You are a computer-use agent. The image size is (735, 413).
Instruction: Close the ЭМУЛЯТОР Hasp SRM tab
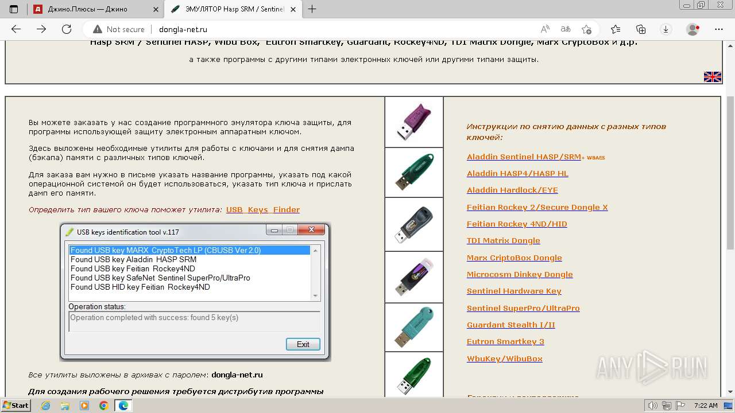[292, 9]
